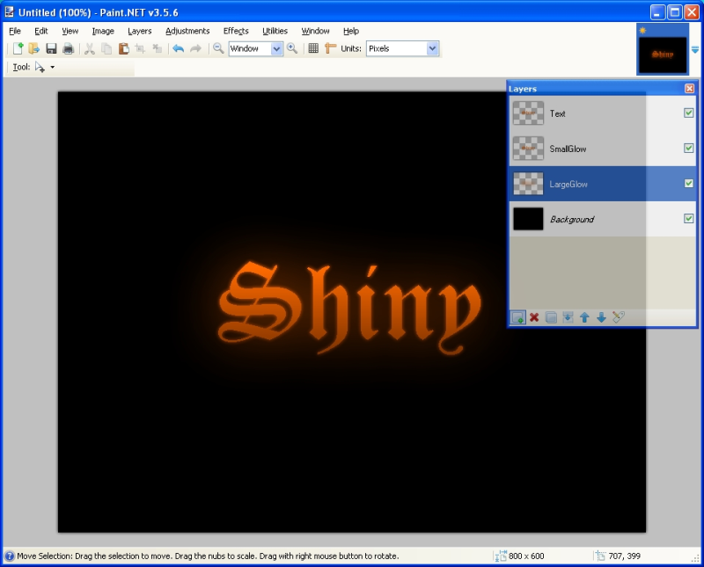Hide the Text layer checkbox
This screenshot has width=704, height=567.
click(x=689, y=113)
